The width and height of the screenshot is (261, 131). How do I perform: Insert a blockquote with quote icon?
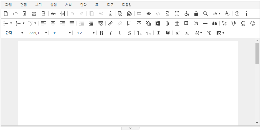pyautogui.click(x=214, y=23)
